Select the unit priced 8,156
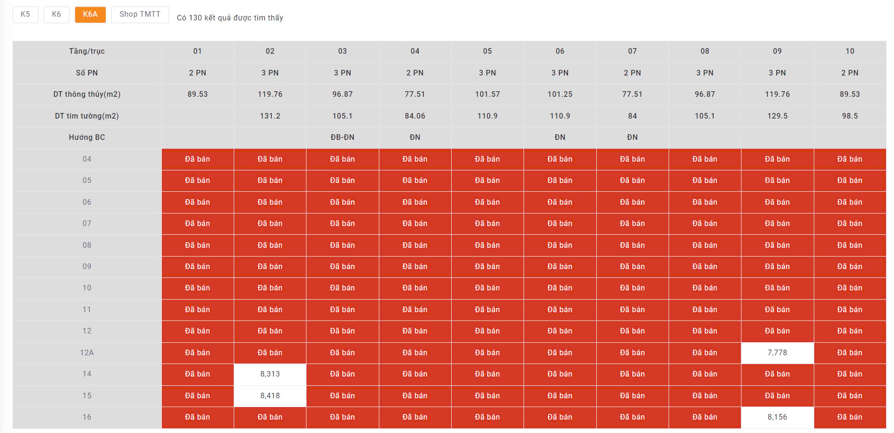The height and width of the screenshot is (433, 894). click(777, 417)
